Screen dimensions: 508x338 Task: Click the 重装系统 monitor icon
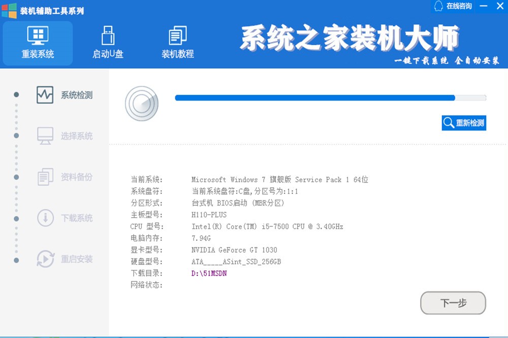point(38,36)
